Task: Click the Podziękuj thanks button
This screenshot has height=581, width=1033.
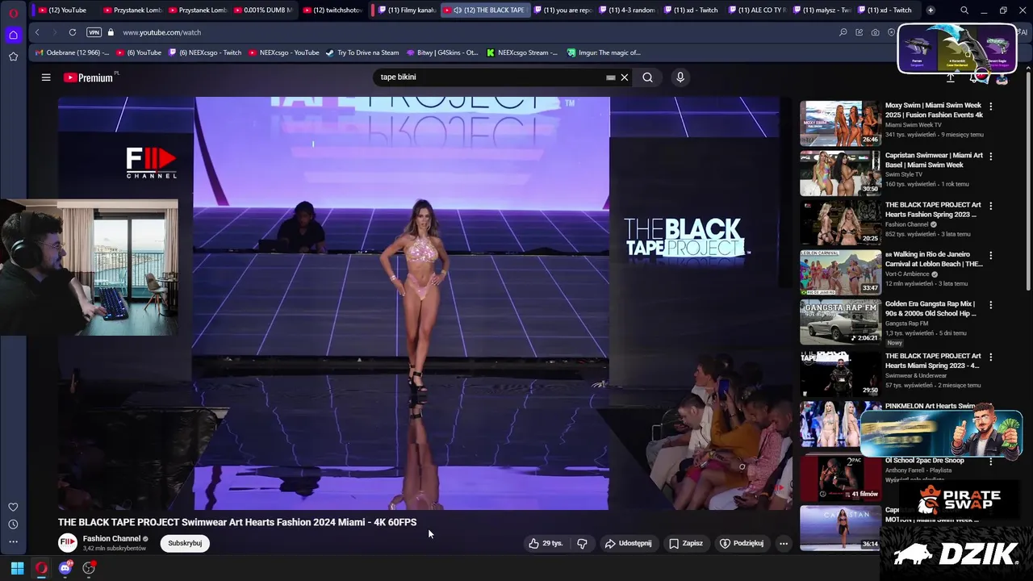Action: pos(741,543)
